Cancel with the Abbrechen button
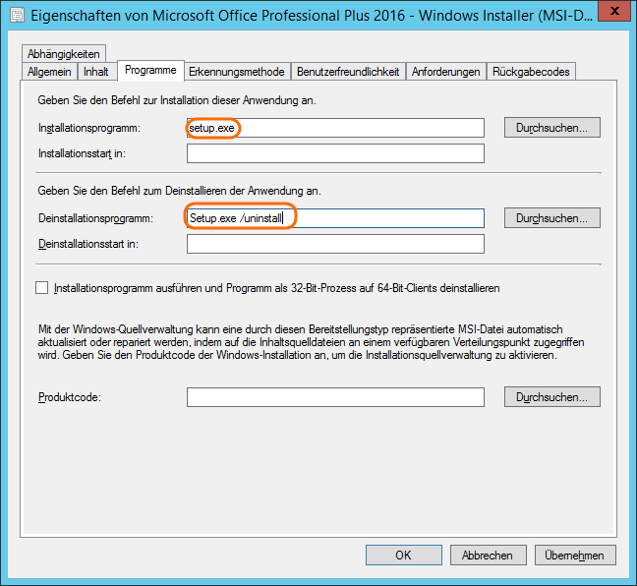The width and height of the screenshot is (637, 586). (487, 556)
